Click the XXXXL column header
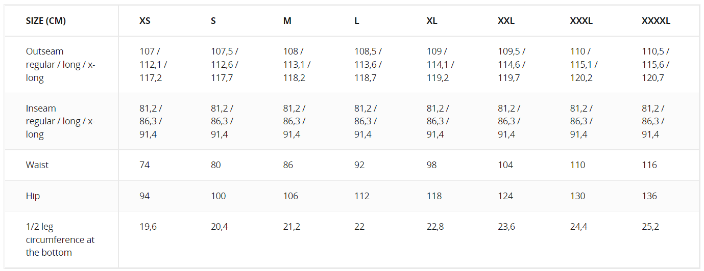This screenshot has height=271, width=704. pos(656,21)
